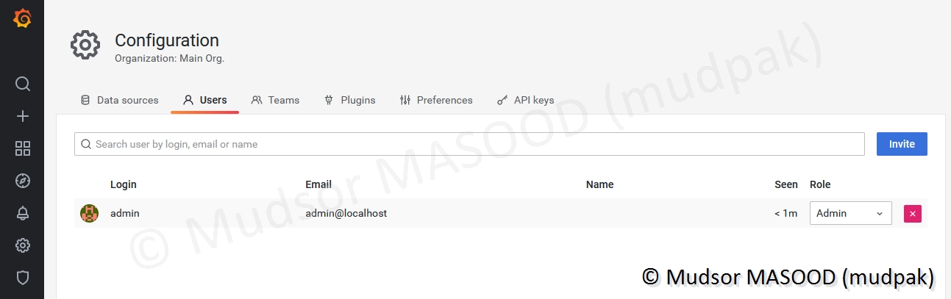Open the Server Admin shield icon
This screenshot has height=299, width=951.
tap(23, 277)
